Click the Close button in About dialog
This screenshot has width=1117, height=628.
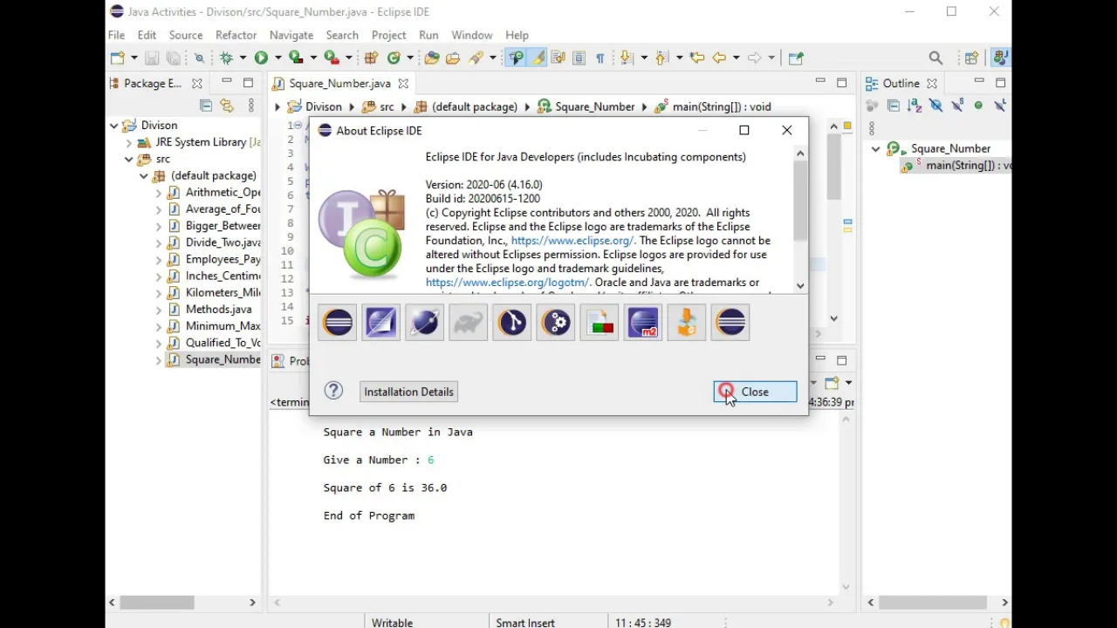tap(755, 392)
